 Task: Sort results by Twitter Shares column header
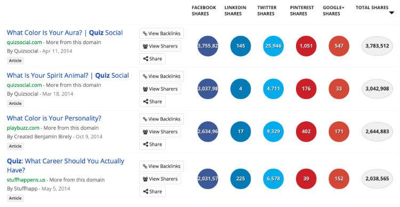267,11
